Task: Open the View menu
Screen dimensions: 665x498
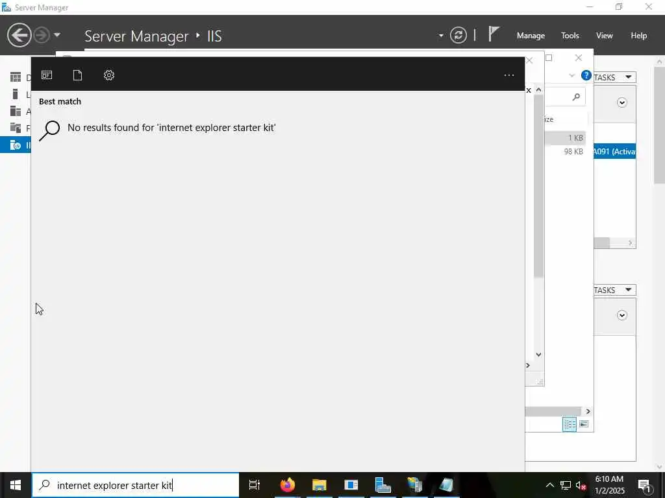Action: coord(605,36)
